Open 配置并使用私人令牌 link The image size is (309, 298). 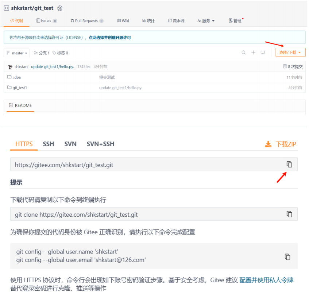click(266, 280)
